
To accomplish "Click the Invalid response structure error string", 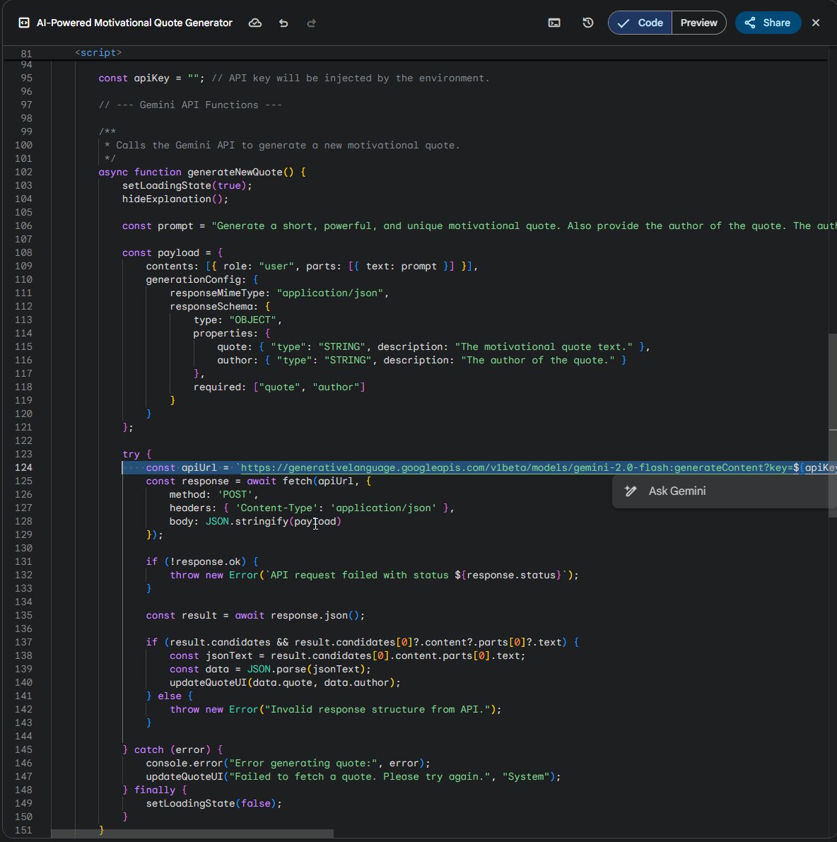I will pyautogui.click(x=377, y=709).
